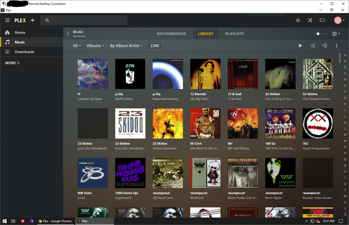Image resolution: width=349 pixels, height=225 pixels.
Task: Switch to Plex - Google Chrome taskbar item
Action: (55, 221)
